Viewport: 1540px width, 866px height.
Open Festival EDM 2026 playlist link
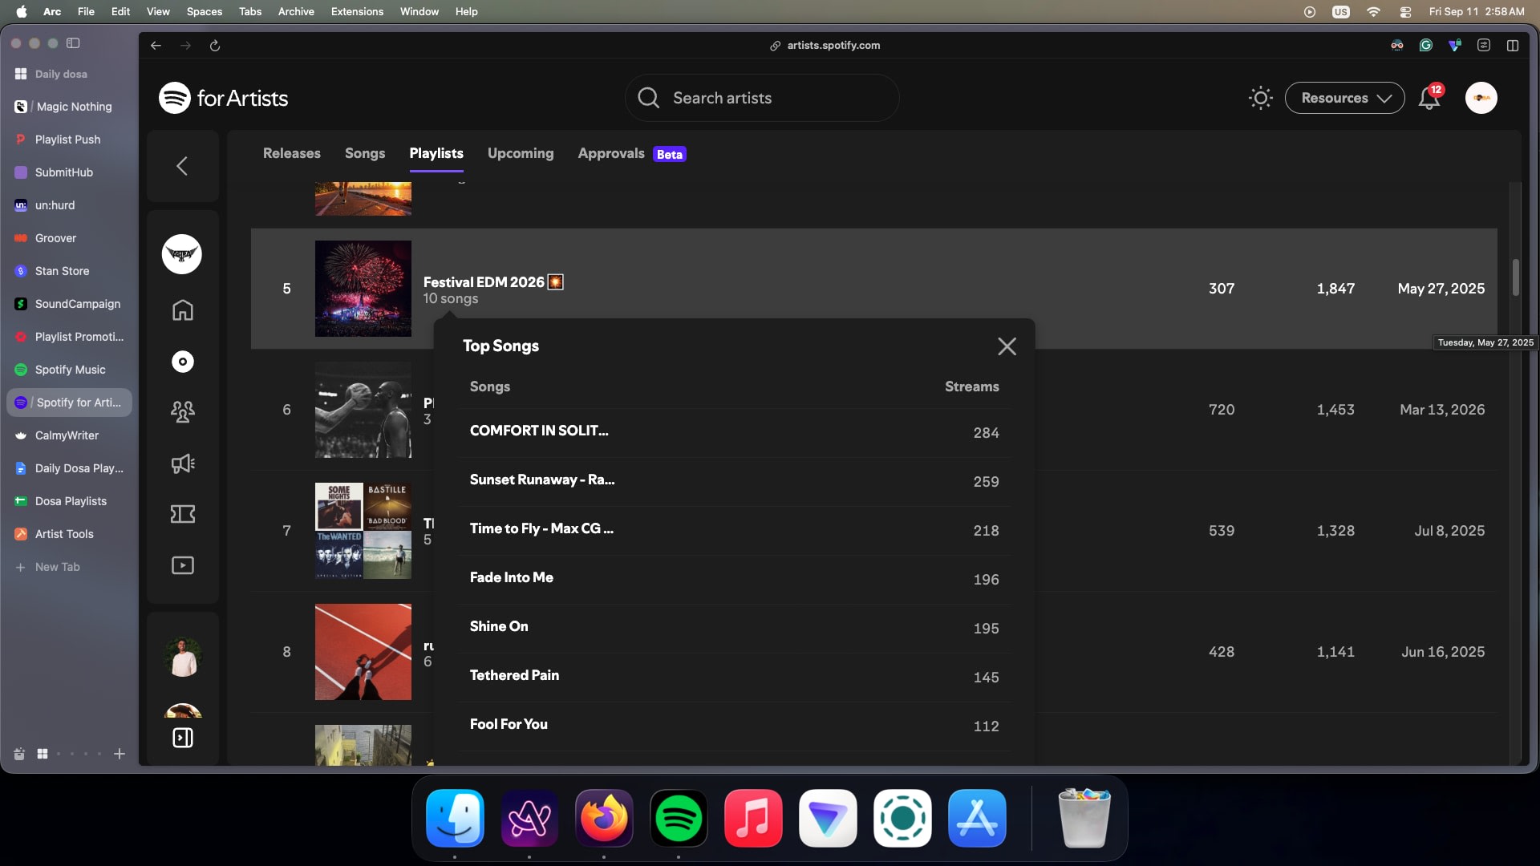[x=484, y=282]
